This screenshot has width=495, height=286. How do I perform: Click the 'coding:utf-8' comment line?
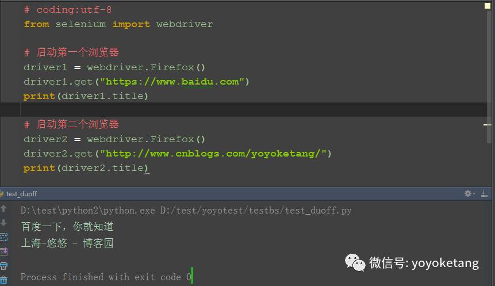68,10
